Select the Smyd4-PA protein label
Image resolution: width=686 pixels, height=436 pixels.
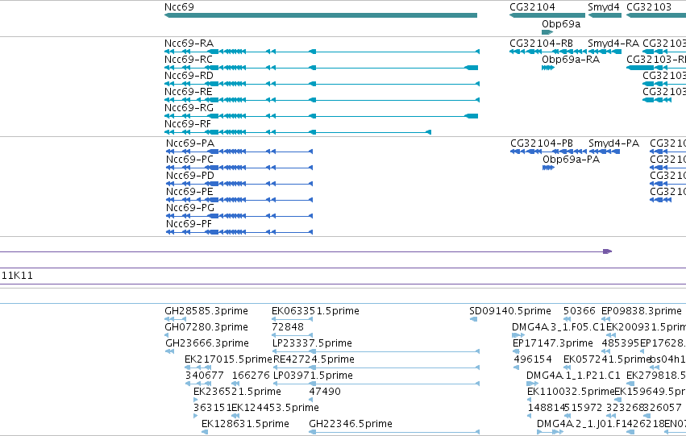click(x=613, y=143)
